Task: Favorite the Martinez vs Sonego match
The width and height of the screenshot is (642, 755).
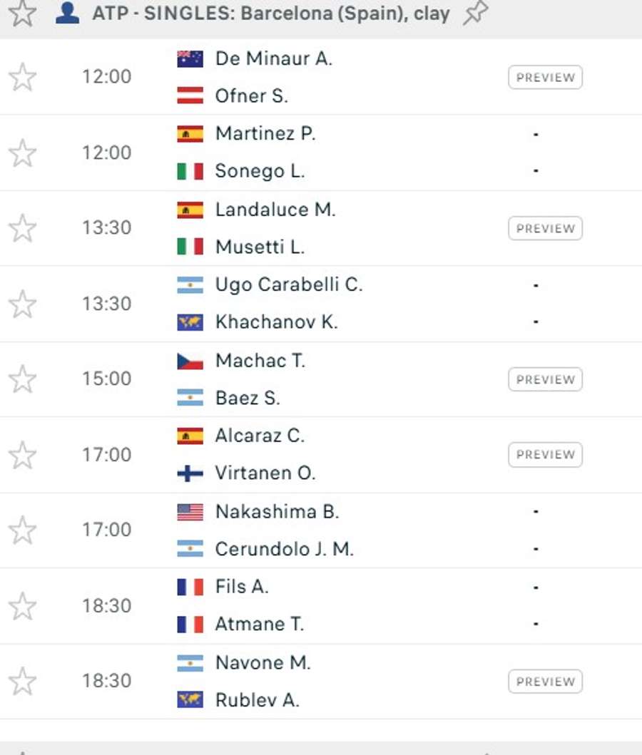Action: point(23,153)
